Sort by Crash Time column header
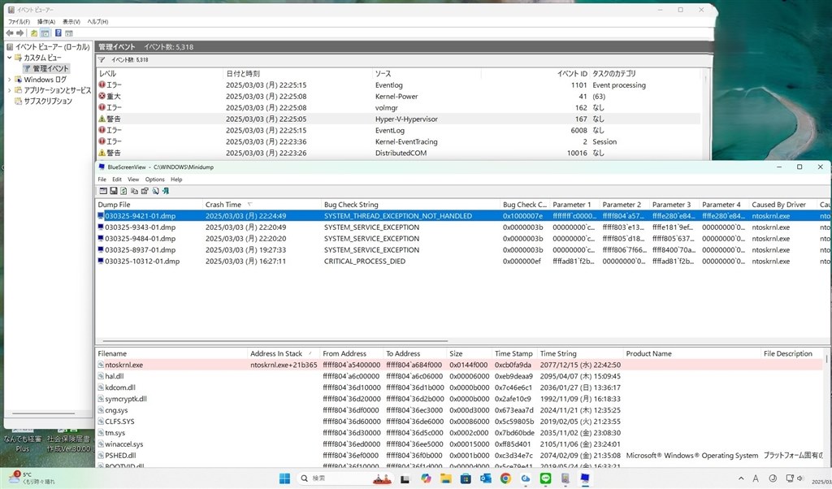The height and width of the screenshot is (489, 832). pyautogui.click(x=262, y=204)
